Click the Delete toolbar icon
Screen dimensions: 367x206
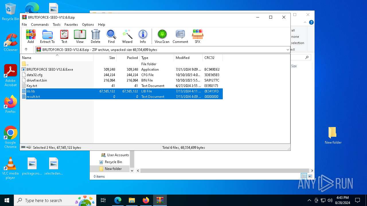[95, 36]
